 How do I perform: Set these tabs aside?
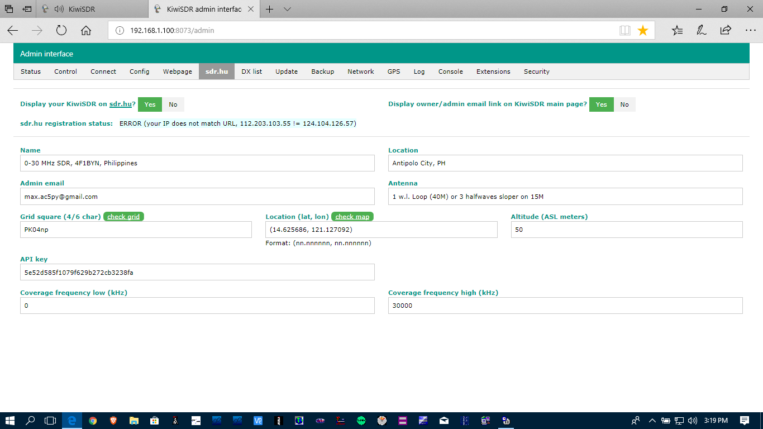(27, 9)
